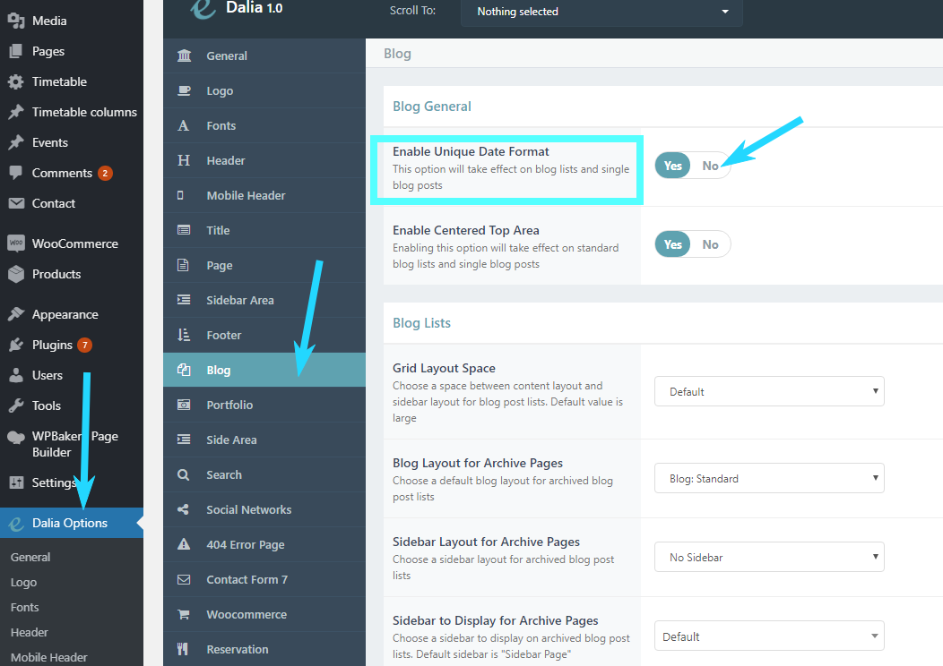
Task: Open Sidebar Layout for Archive Pages dropdown
Action: 769,558
